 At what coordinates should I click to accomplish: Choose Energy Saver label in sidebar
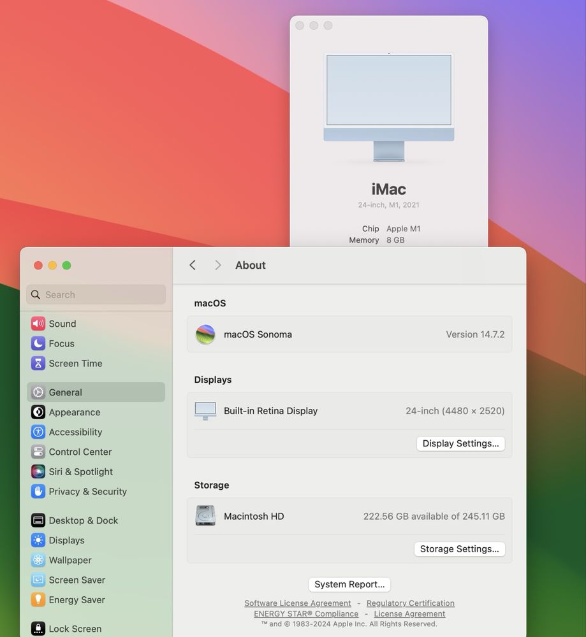coord(77,600)
